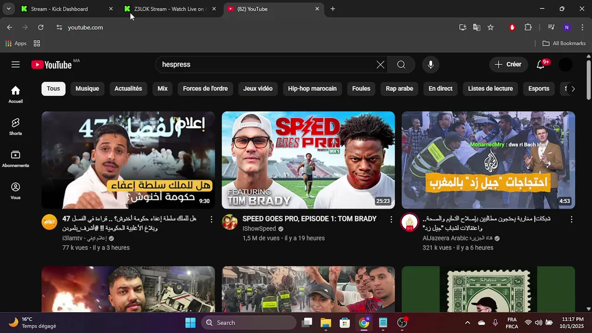592x333 pixels.
Task: Open options for Tom Brady video
Action: (391, 219)
